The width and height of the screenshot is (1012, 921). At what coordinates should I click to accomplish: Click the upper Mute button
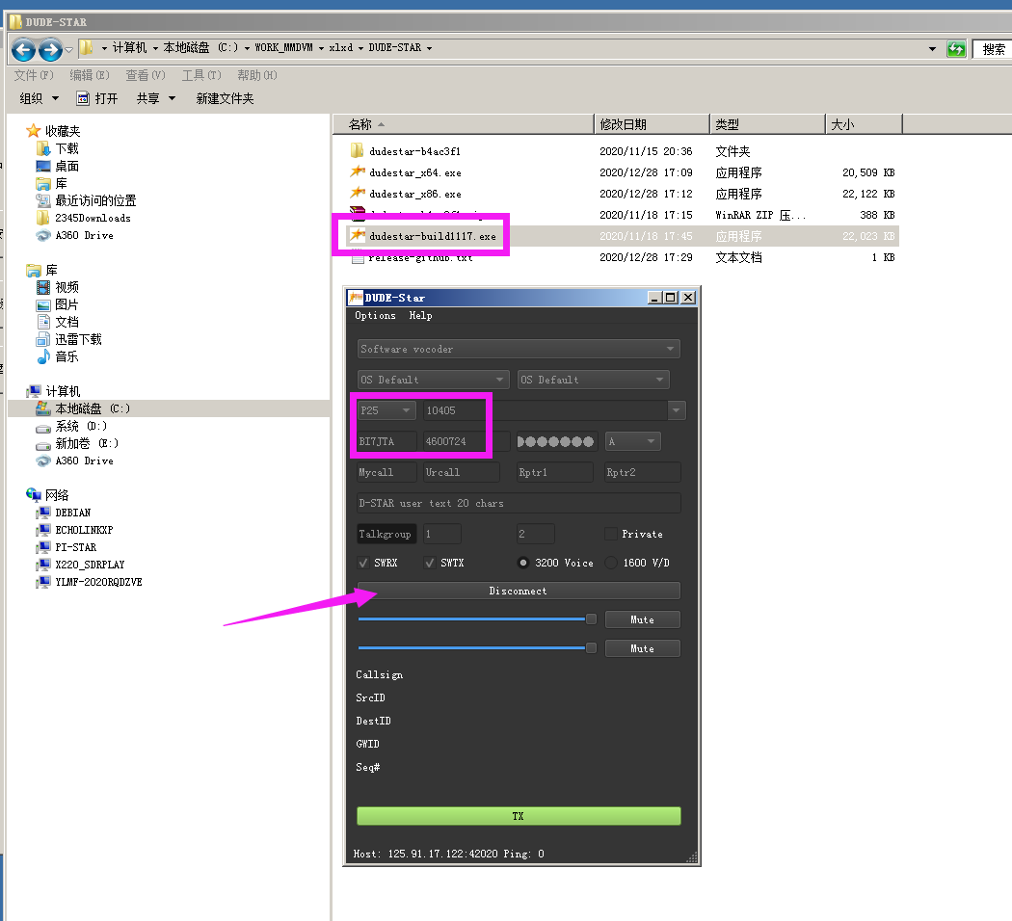[x=642, y=619]
